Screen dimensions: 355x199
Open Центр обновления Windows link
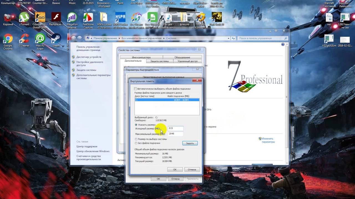coord(93,151)
